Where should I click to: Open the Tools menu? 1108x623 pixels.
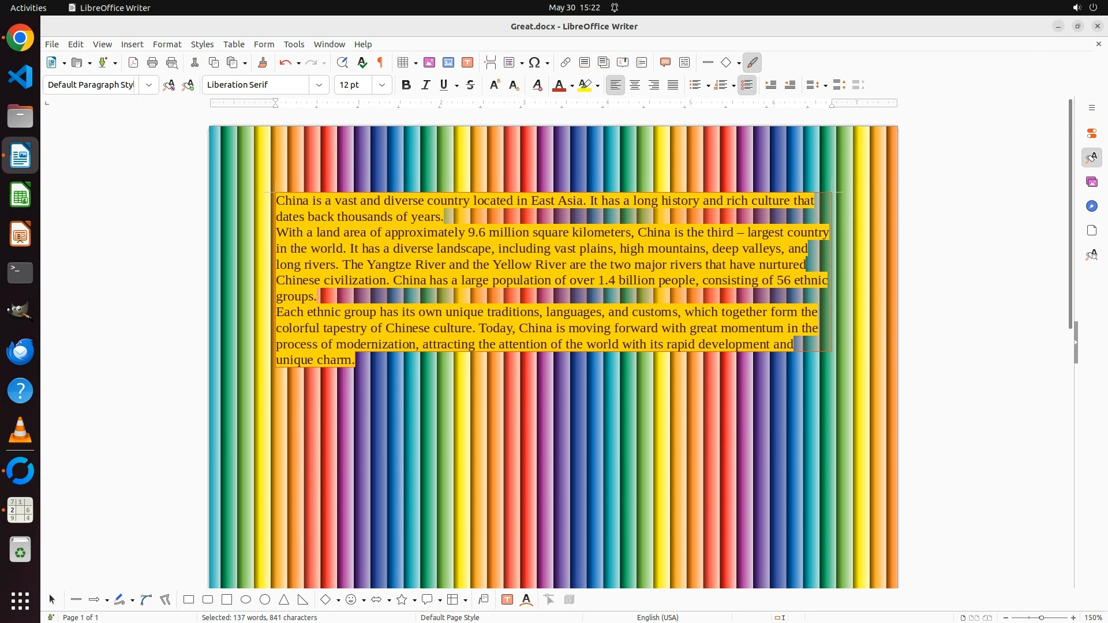(x=294, y=44)
